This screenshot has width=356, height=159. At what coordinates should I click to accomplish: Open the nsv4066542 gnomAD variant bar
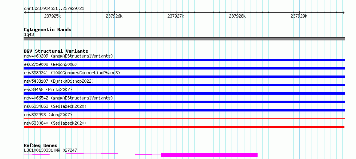click(184, 102)
